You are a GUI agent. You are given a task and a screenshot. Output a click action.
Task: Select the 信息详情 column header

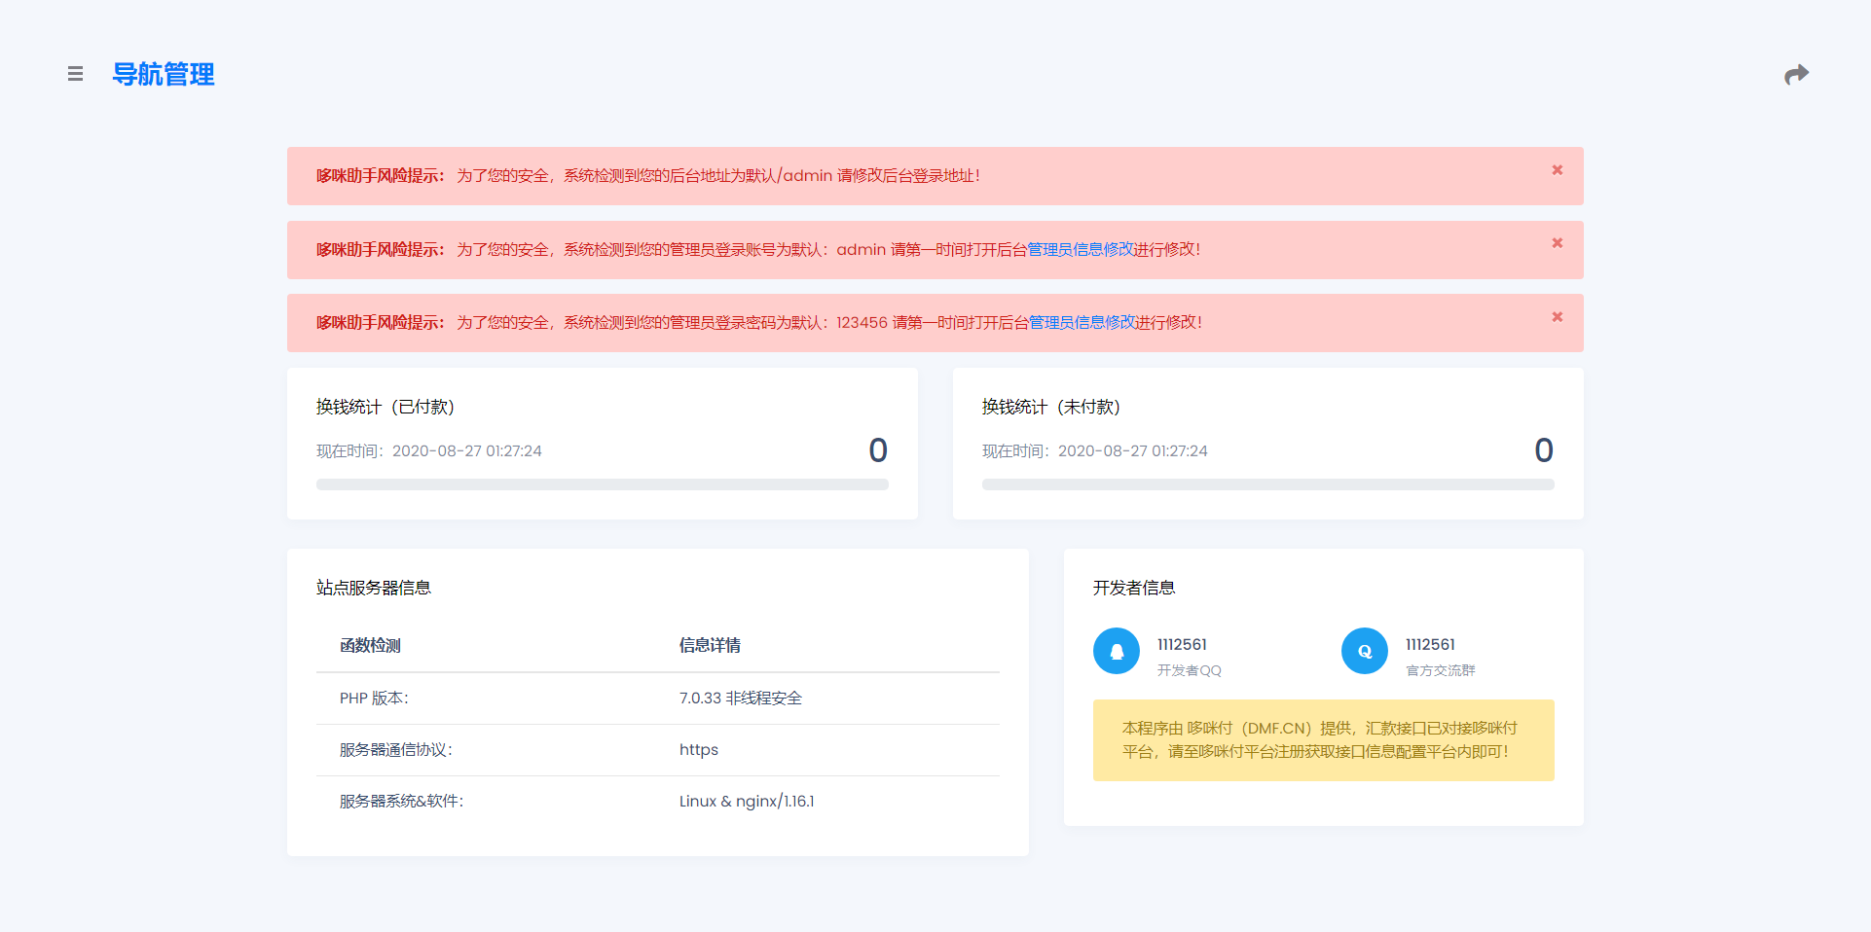click(710, 646)
